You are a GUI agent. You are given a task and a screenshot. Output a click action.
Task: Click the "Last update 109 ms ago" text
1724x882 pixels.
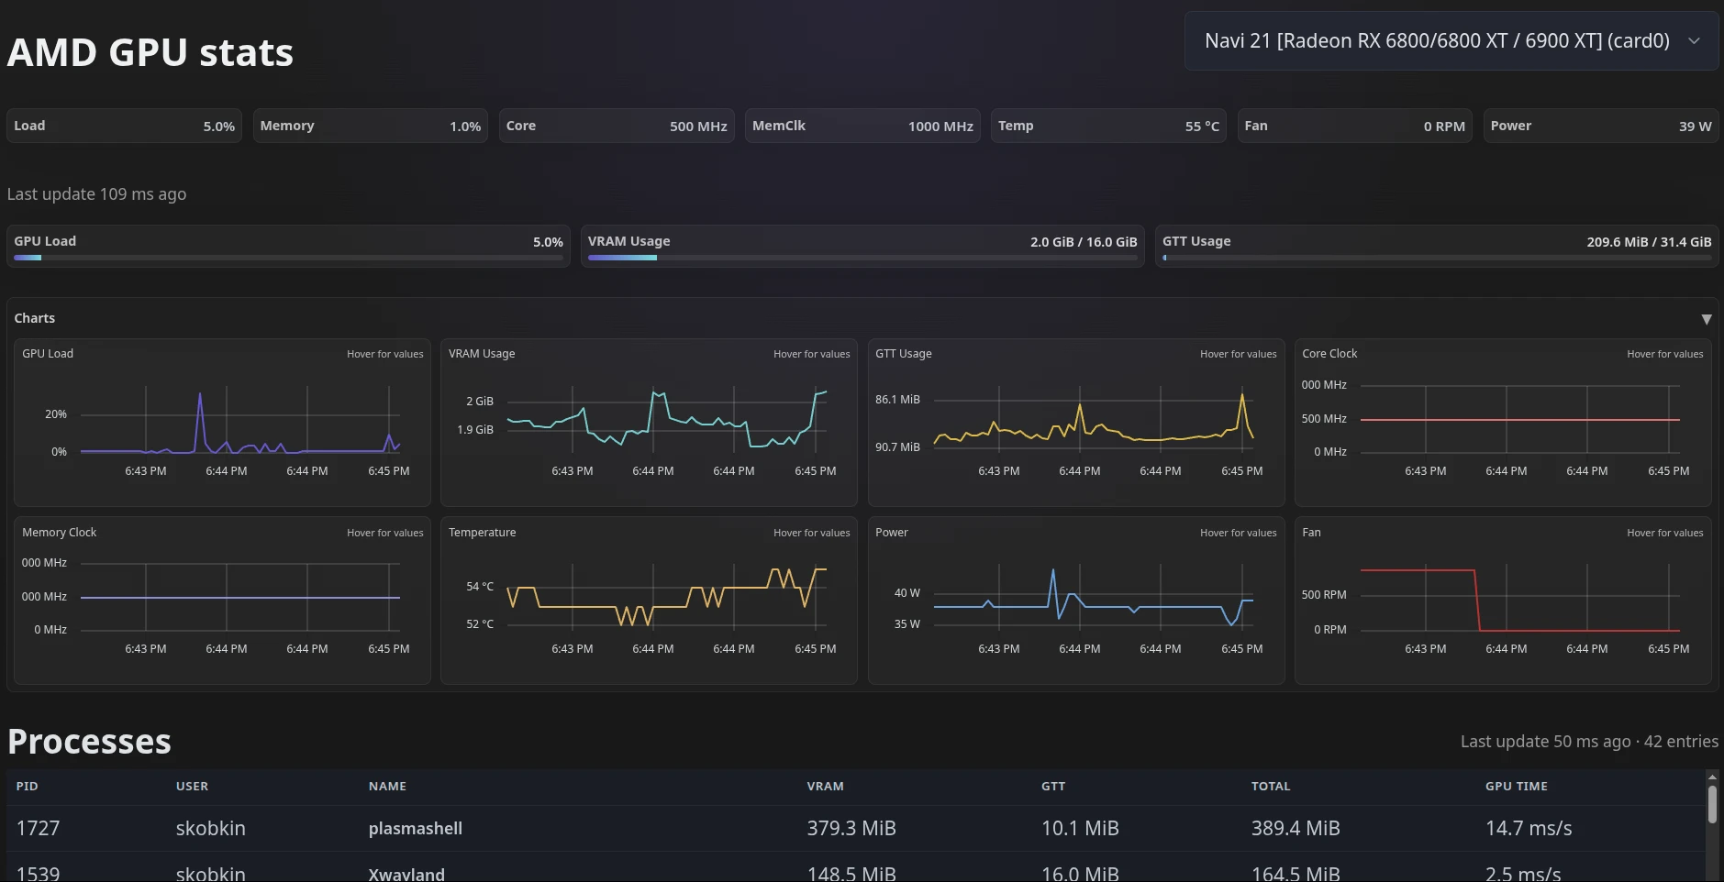pos(96,194)
